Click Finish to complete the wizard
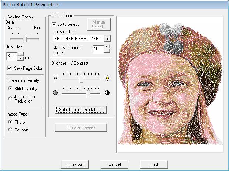 [x=154, y=164]
